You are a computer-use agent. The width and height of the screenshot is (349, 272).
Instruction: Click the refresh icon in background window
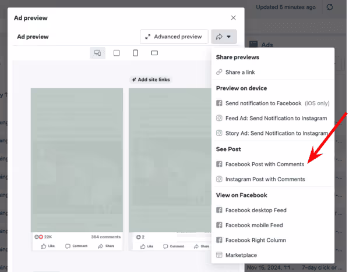pyautogui.click(x=330, y=7)
